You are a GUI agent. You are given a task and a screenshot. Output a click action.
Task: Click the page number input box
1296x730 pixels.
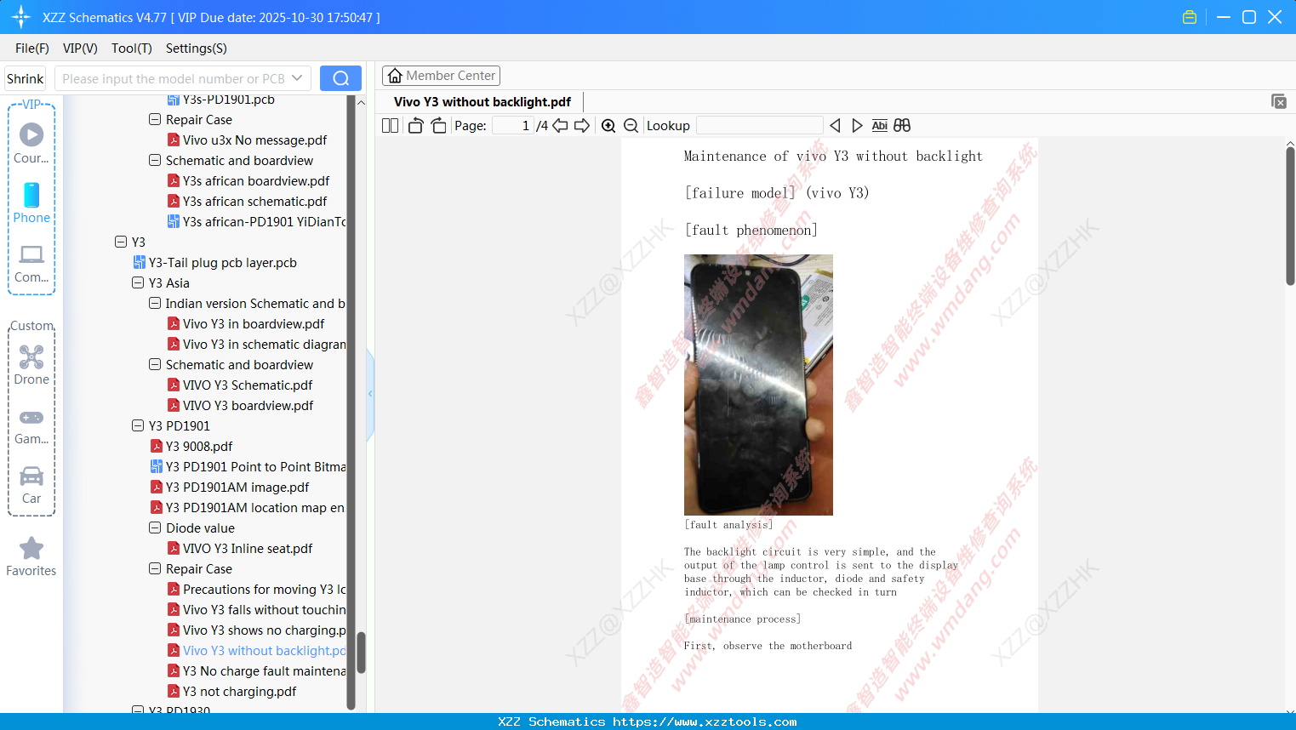pos(514,126)
